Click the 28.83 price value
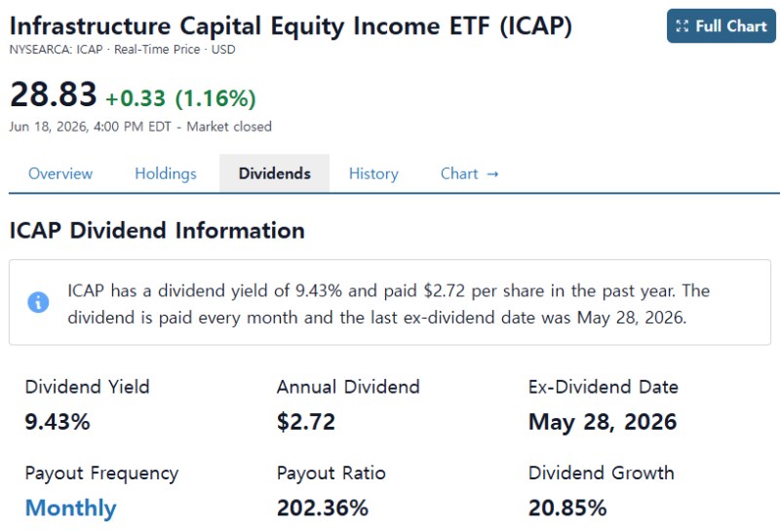This screenshot has width=780, height=531. click(x=54, y=95)
